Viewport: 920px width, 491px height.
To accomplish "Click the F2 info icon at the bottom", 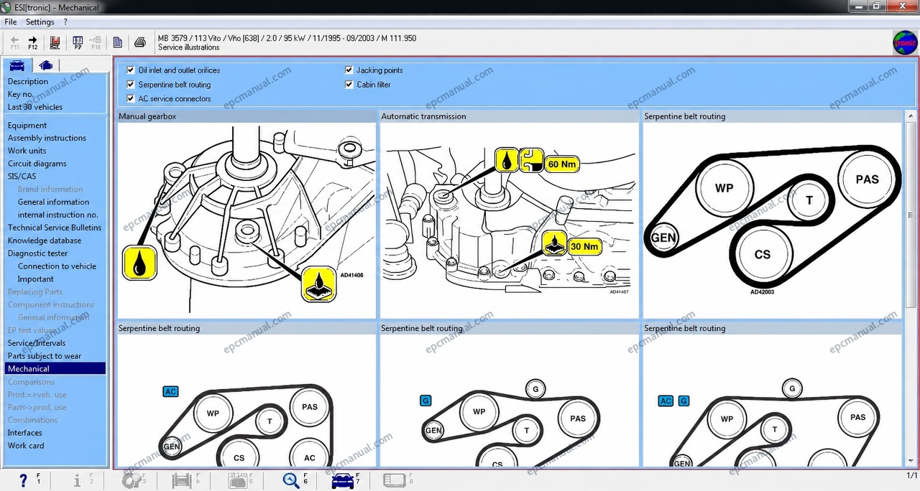I will pos(78,481).
